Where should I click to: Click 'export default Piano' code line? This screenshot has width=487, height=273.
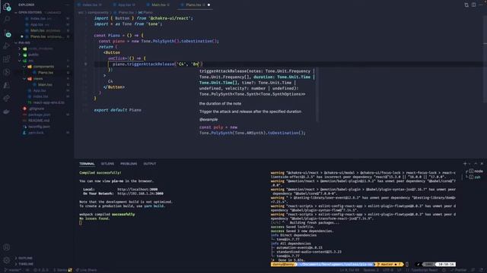point(117,110)
